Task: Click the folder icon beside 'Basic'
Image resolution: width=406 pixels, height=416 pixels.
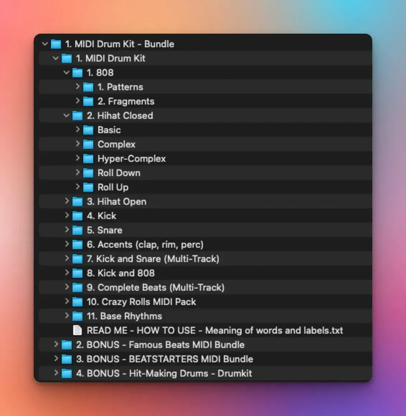Action: pos(88,130)
